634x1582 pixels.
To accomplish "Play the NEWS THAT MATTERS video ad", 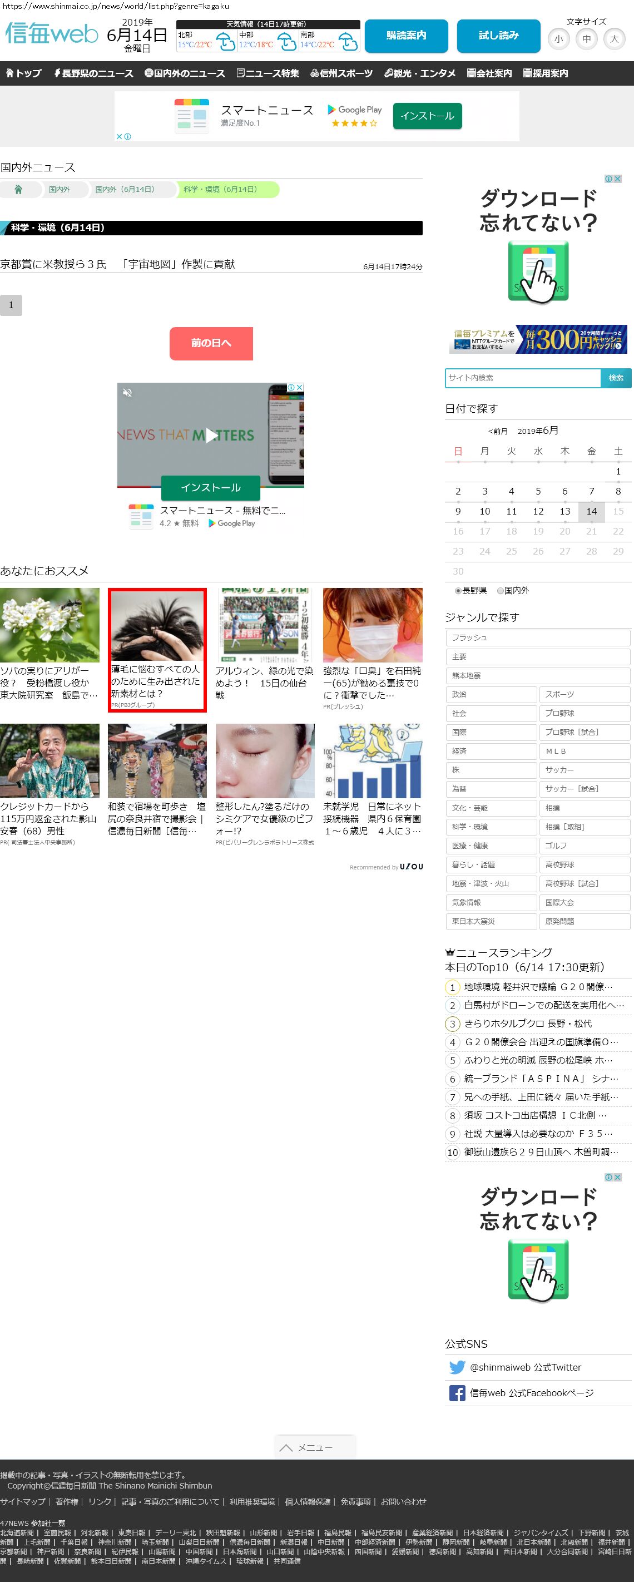I will 211,435.
